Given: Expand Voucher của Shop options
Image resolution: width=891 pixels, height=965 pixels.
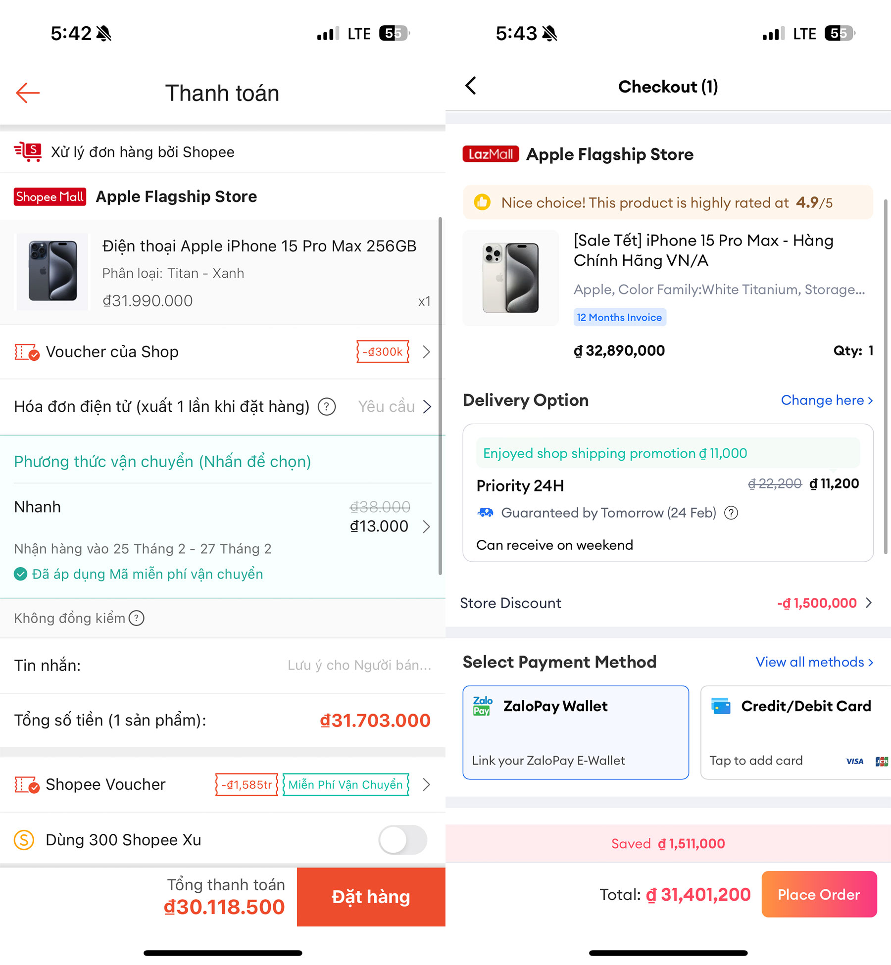Looking at the screenshot, I should coord(223,352).
